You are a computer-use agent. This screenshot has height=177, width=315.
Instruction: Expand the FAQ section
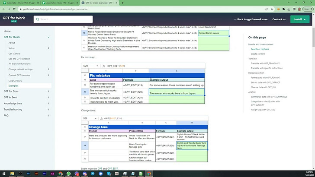(48, 115)
